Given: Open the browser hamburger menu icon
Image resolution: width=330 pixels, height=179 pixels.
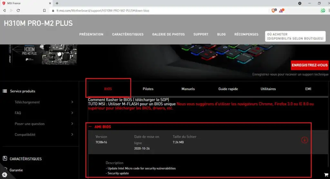Looking at the screenshot, I should pos(329,10).
